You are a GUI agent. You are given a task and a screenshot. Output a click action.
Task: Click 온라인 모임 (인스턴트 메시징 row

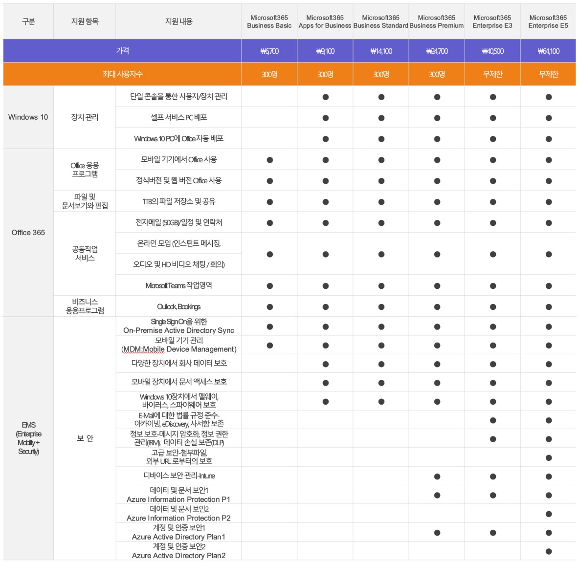(x=178, y=243)
